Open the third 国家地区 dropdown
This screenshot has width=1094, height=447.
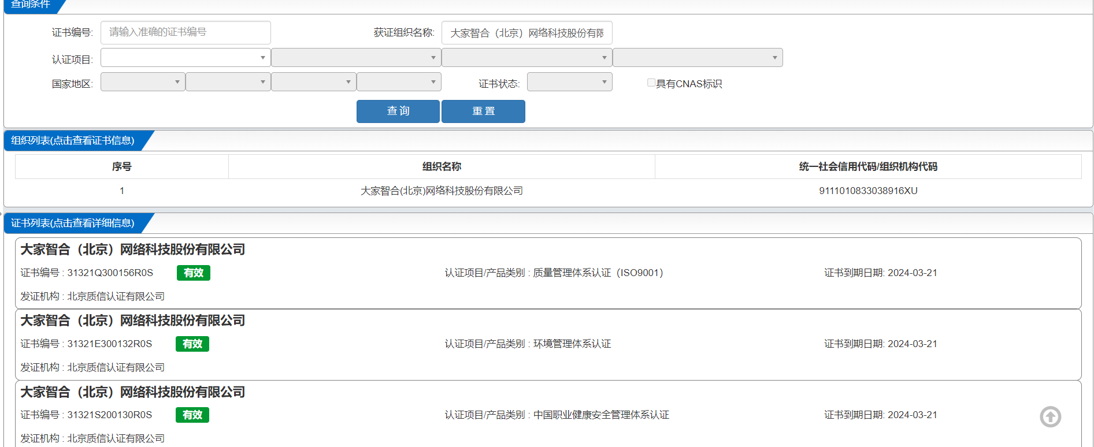point(314,82)
